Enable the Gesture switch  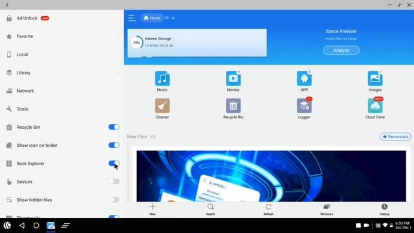pyautogui.click(x=114, y=181)
